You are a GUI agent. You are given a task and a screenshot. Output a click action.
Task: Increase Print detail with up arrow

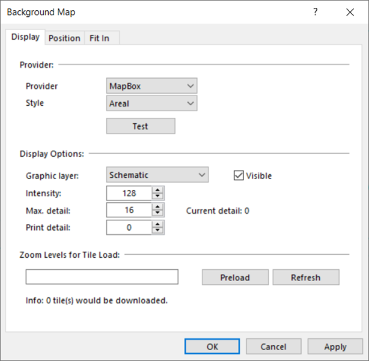click(x=157, y=224)
